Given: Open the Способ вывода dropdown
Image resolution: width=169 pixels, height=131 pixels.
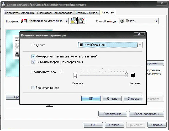Looking at the screenshot, I should pyautogui.click(x=156, y=21).
